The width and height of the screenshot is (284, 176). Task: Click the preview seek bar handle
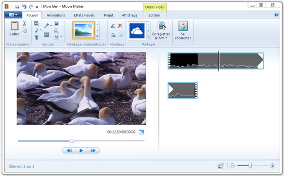tap(72, 141)
